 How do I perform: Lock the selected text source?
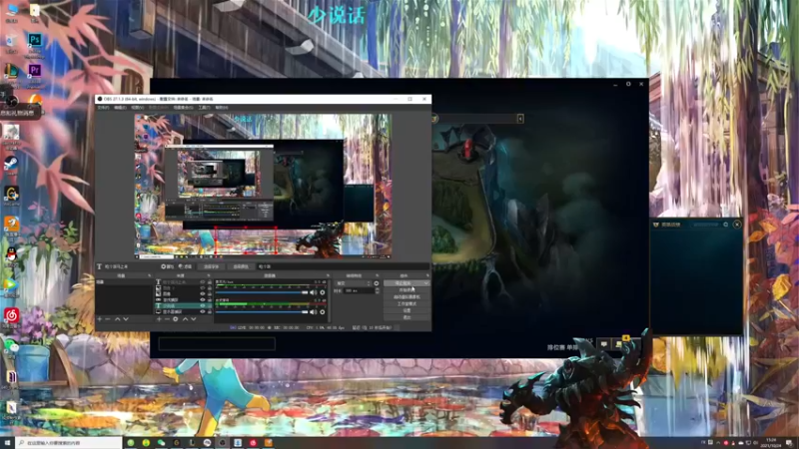pyautogui.click(x=210, y=305)
